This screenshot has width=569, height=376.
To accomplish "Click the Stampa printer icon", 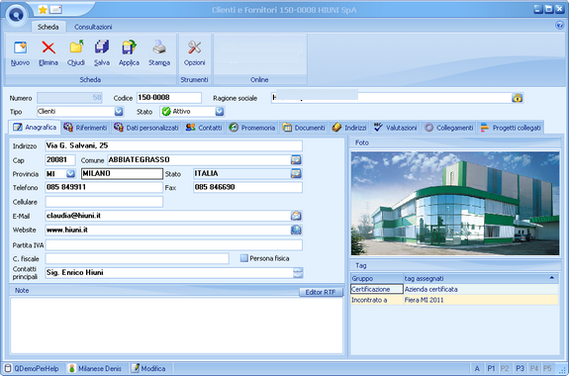I will click(159, 47).
